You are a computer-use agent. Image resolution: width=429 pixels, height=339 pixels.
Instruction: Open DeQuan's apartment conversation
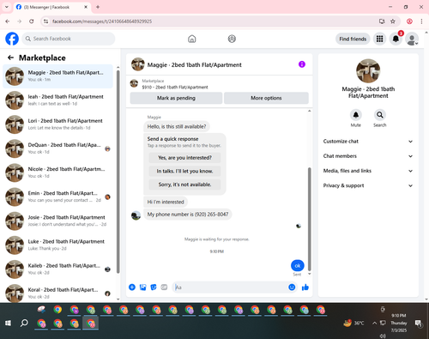point(57,148)
